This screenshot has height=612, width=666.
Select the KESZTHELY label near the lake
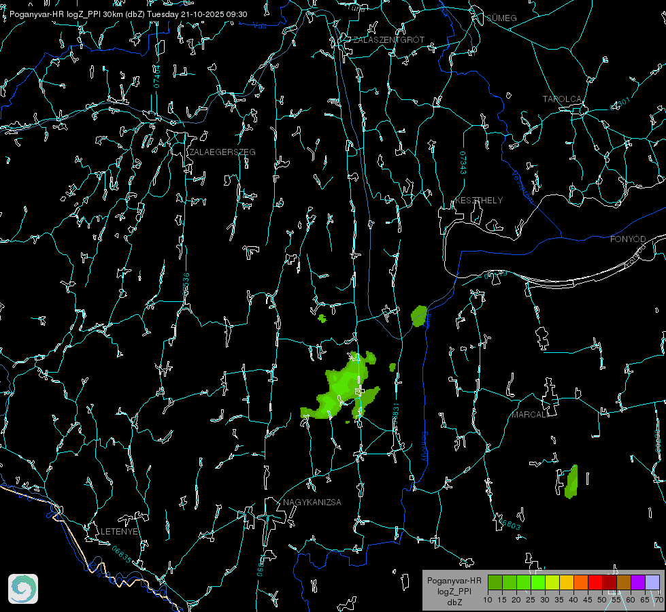[479, 200]
